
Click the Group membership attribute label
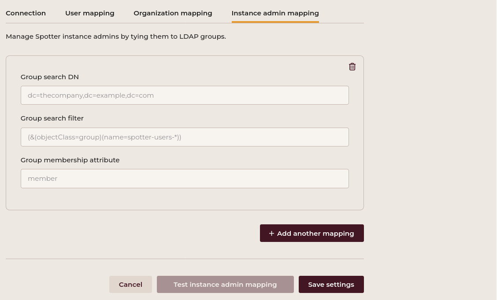pos(70,160)
